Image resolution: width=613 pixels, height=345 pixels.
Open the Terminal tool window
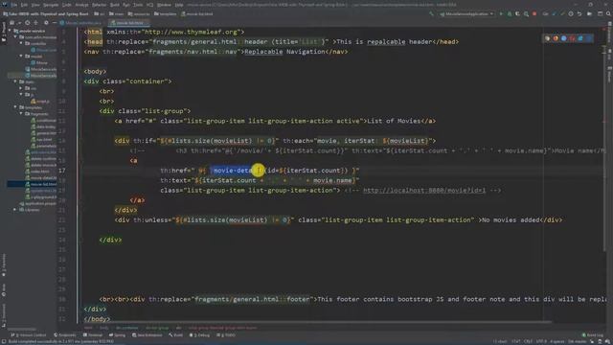coord(93,335)
